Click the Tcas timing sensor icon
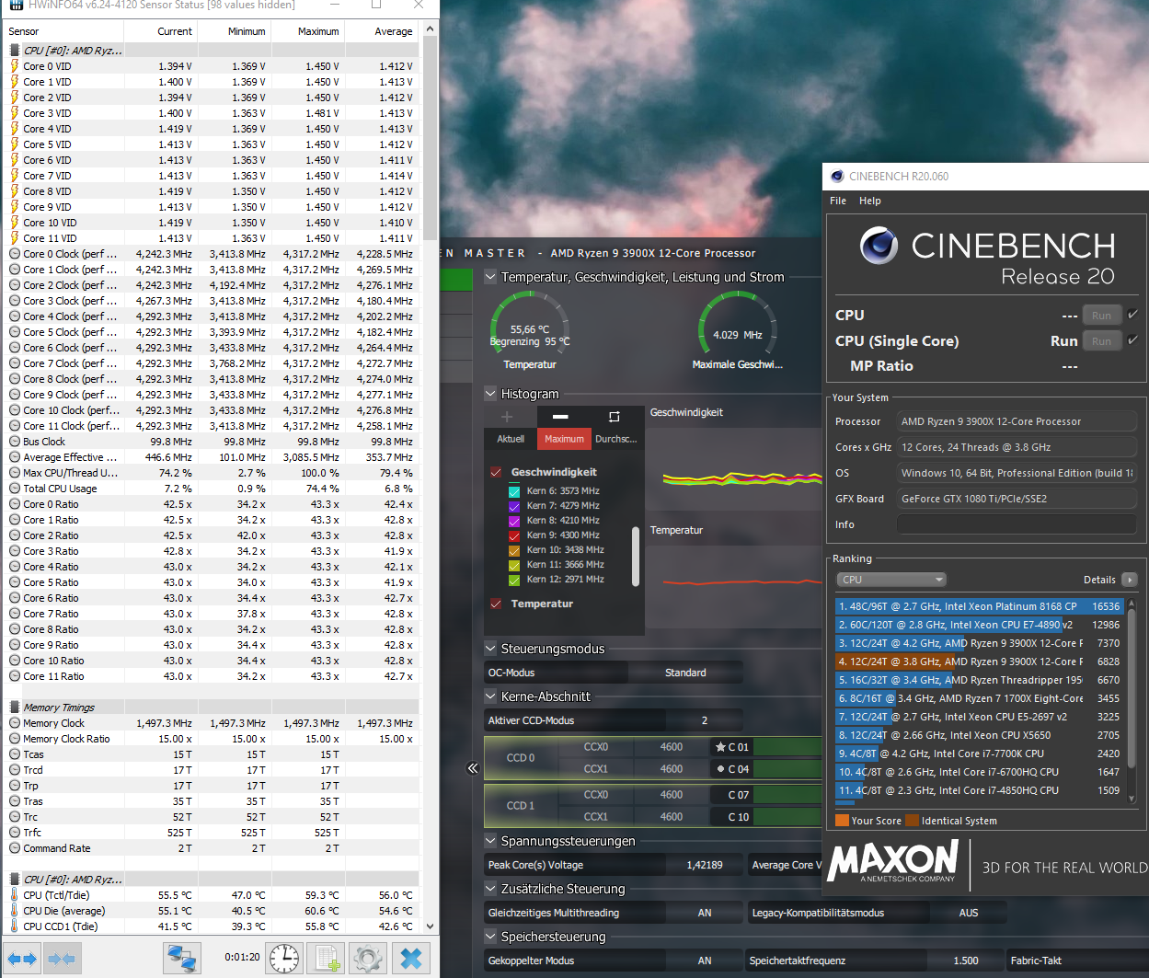This screenshot has height=978, width=1149. [x=14, y=754]
